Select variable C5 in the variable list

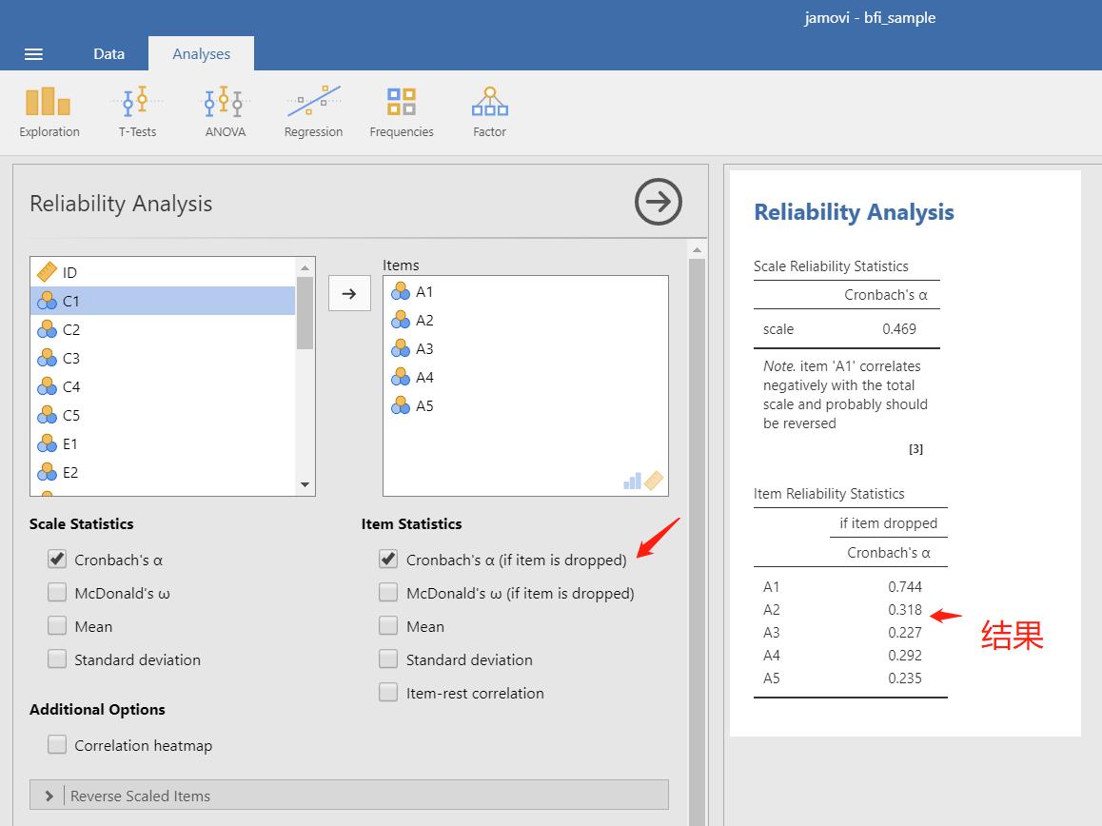coord(163,416)
